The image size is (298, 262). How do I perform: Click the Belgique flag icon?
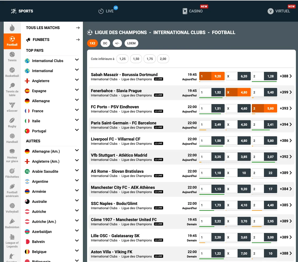[27, 252]
